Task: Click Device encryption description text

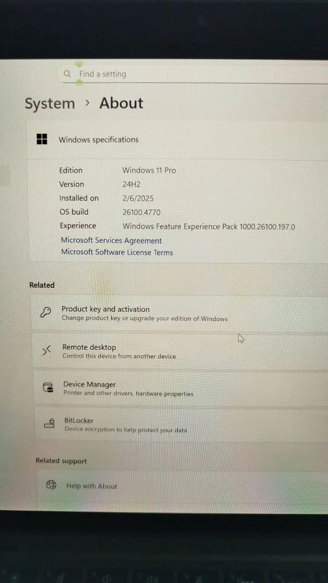Action: [126, 430]
